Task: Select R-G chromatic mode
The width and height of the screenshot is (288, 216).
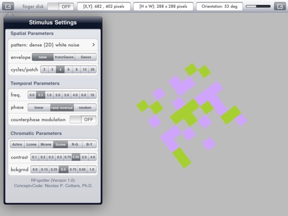Action: click(75, 145)
